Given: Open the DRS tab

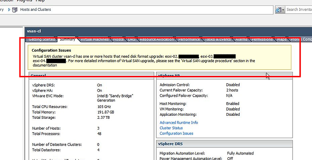Looking at the screenshot, I should (132, 39).
